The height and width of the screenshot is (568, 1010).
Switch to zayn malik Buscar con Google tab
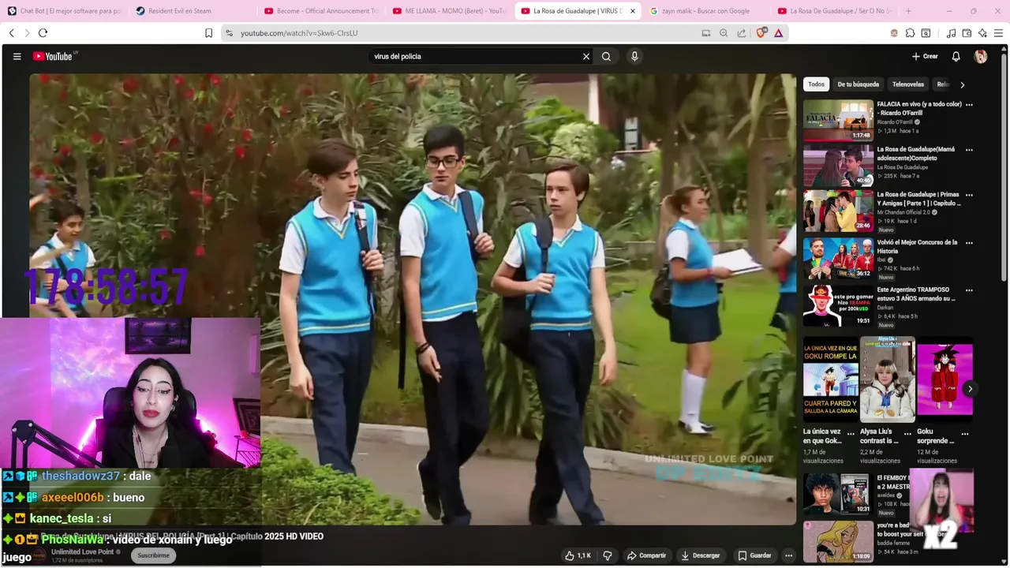(706, 11)
